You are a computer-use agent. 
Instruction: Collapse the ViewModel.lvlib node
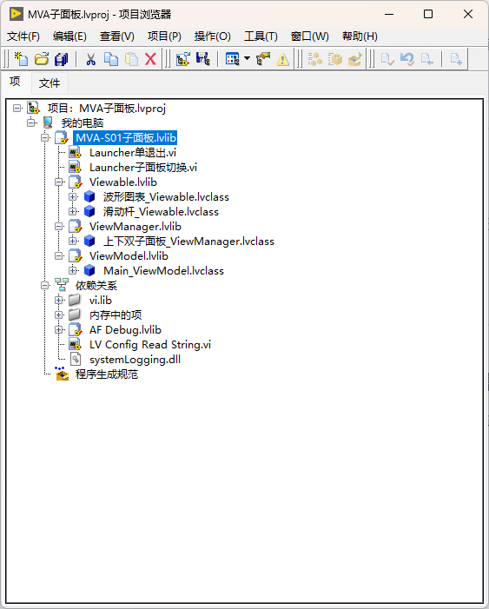[x=59, y=255]
